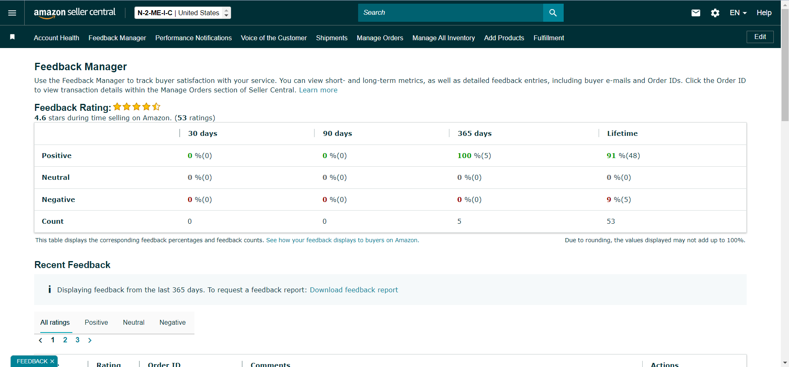Go to next feedback page arrow

point(90,340)
